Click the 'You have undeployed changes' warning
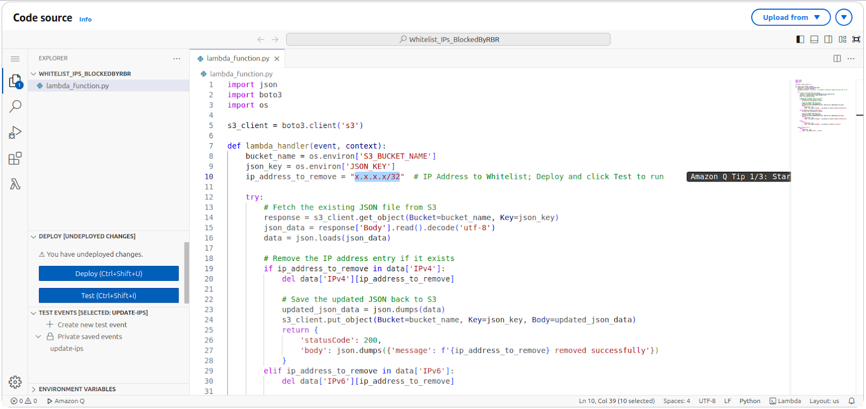 [x=91, y=254]
